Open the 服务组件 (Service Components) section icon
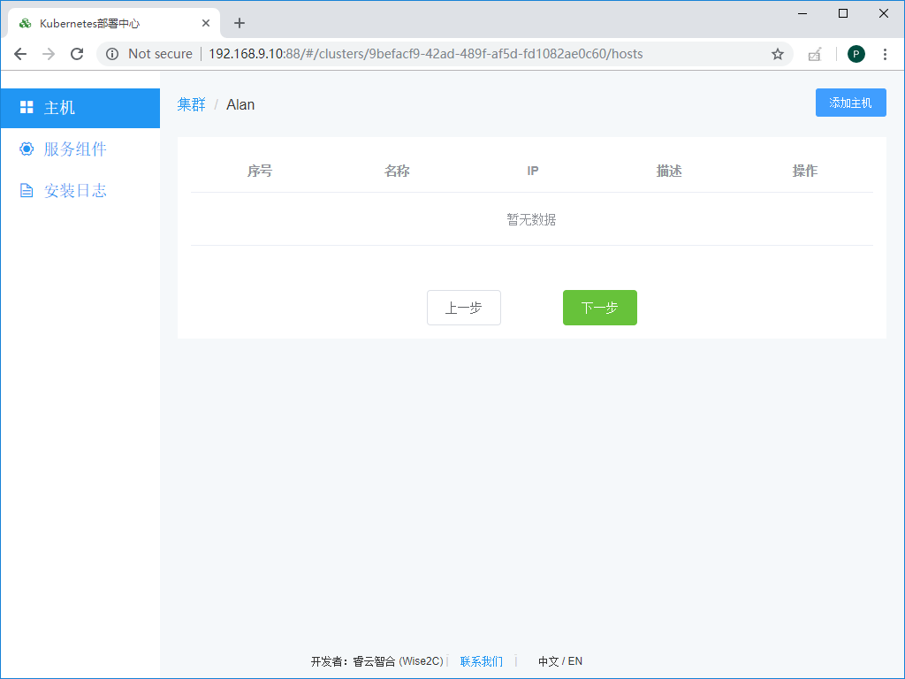 click(27, 149)
